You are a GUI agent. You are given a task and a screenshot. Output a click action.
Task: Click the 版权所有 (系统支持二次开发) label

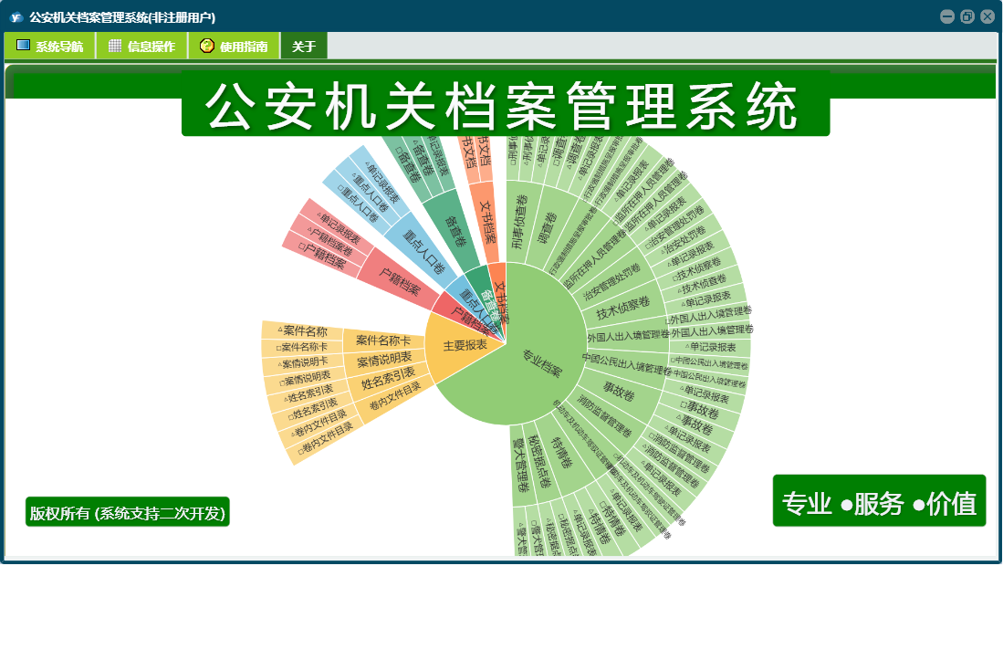(127, 512)
